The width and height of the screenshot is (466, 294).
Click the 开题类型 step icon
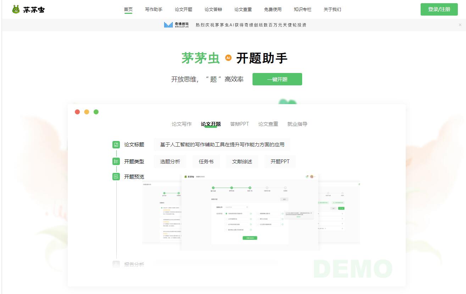tap(116, 162)
